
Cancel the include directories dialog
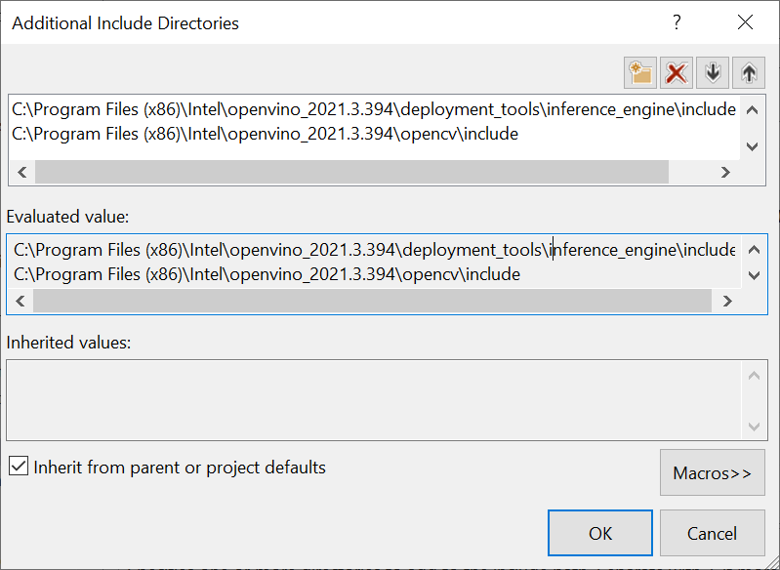point(712,533)
